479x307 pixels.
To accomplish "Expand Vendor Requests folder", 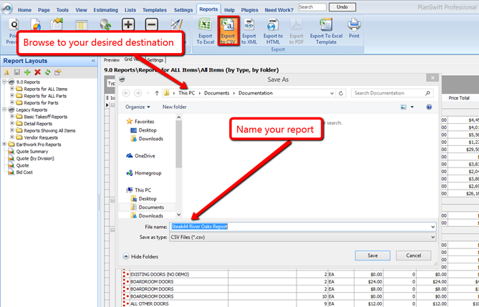I will click(12, 137).
